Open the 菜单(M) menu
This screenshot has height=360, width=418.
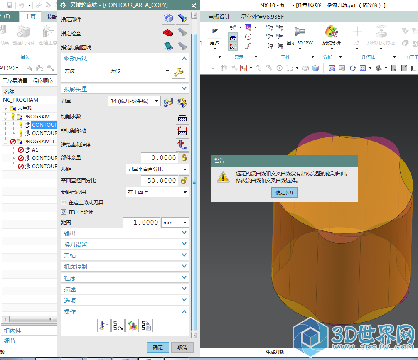9,68
